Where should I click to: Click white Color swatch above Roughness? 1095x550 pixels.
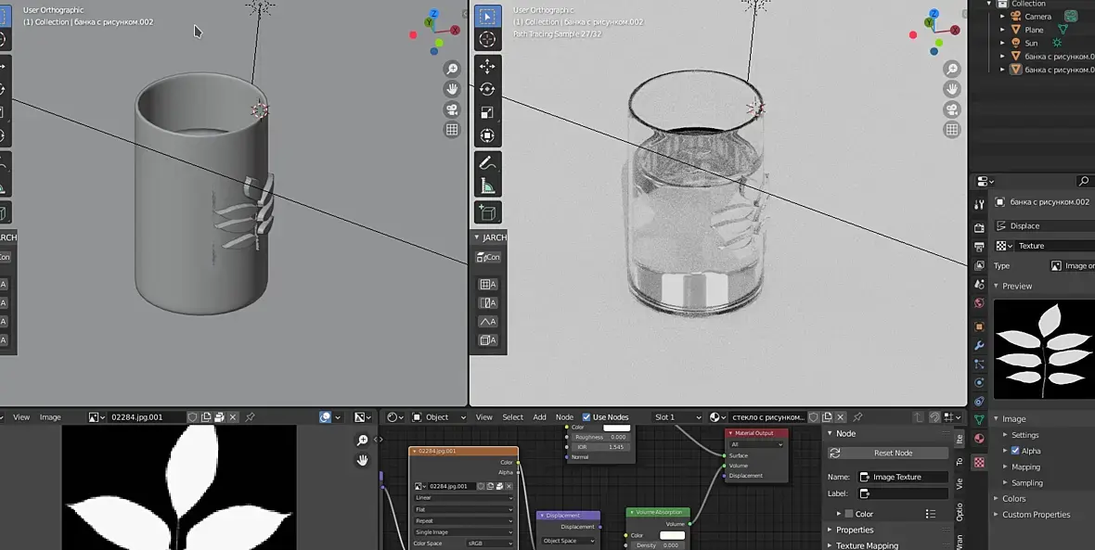point(617,428)
